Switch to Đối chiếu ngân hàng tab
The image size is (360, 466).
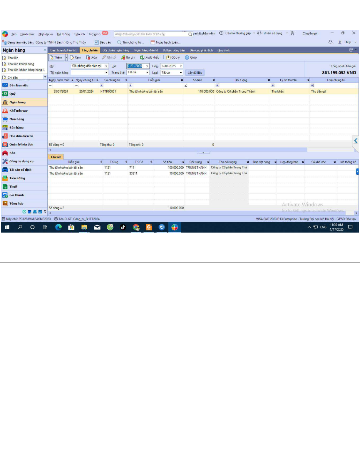click(x=115, y=50)
